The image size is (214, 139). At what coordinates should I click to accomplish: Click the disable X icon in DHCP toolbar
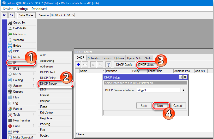point(100,64)
